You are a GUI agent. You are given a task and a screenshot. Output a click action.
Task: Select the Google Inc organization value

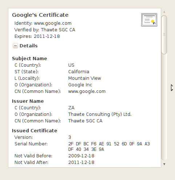click(80, 85)
